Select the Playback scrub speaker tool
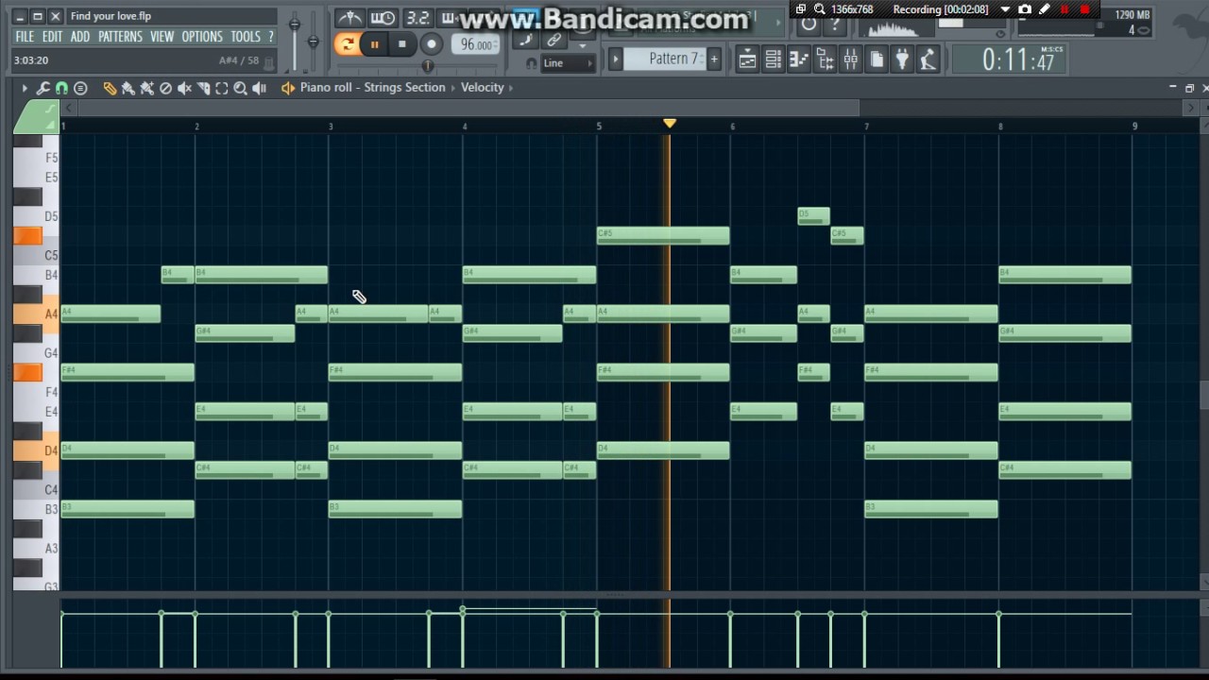Screen dimensions: 1209x680 (259, 88)
